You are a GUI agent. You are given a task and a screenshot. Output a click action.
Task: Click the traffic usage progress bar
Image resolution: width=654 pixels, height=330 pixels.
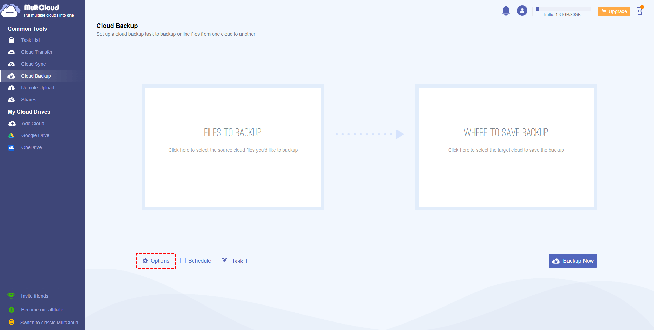tap(562, 9)
